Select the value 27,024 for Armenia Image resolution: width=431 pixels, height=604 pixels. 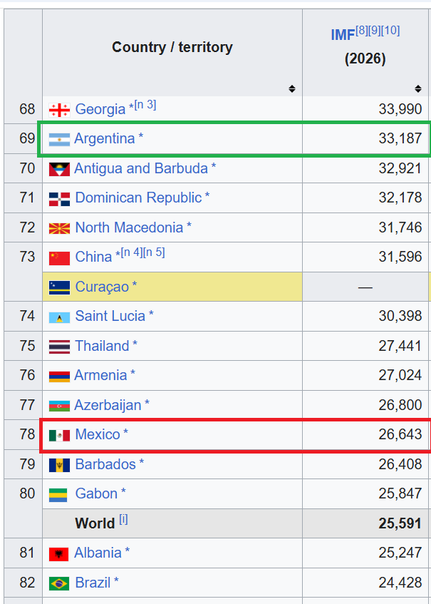click(400, 375)
